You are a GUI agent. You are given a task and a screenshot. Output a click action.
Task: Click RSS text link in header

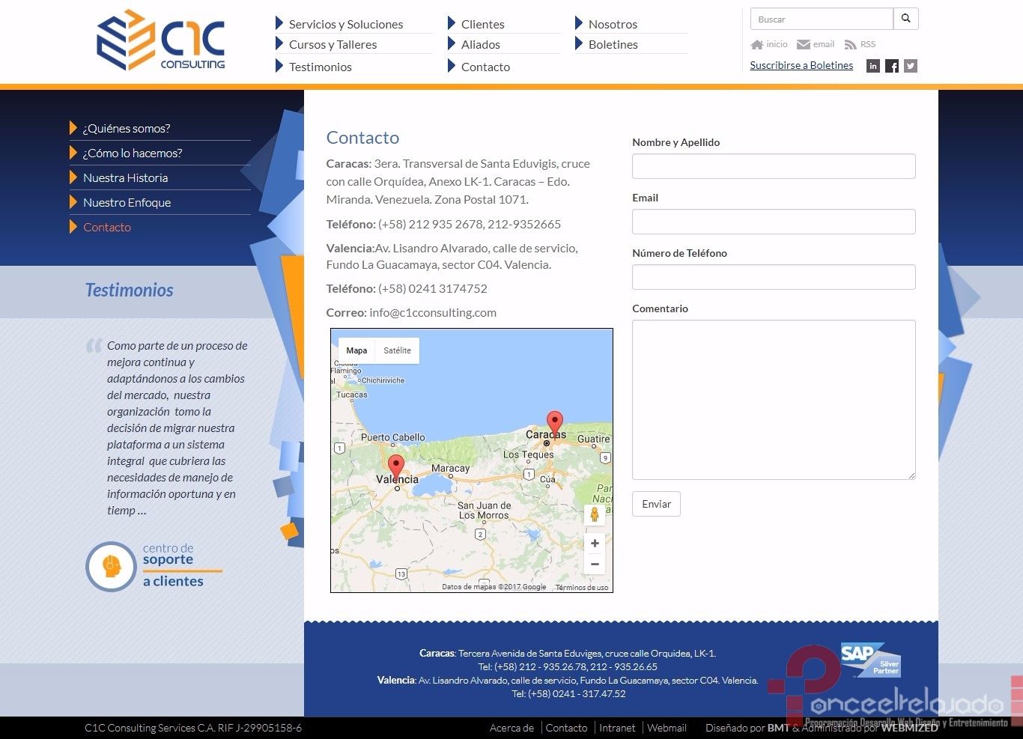[868, 44]
